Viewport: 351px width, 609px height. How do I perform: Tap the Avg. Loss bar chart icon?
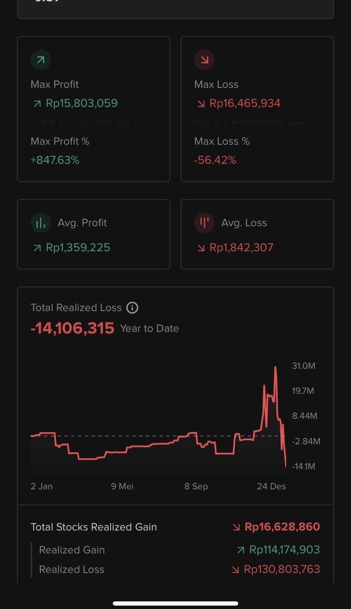[x=204, y=223]
